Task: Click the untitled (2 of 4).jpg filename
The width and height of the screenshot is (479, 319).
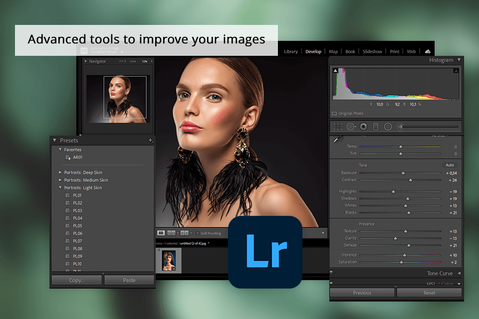Action: (193, 243)
